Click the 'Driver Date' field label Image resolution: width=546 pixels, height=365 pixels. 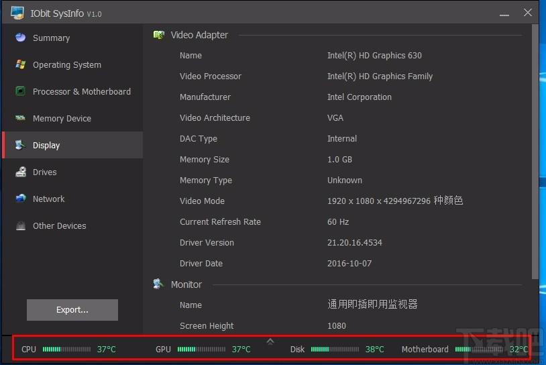pyautogui.click(x=201, y=263)
